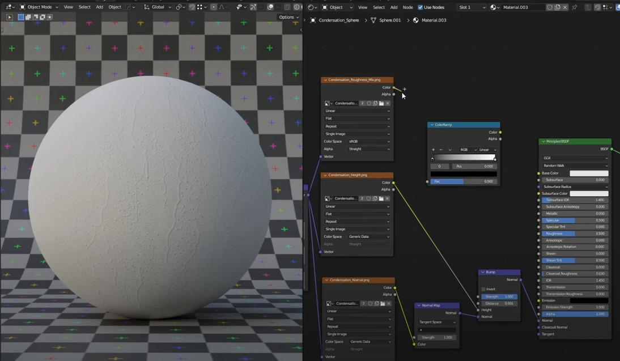Image resolution: width=620 pixels, height=361 pixels.
Task: Click the viewport Options button
Action: coord(288,17)
